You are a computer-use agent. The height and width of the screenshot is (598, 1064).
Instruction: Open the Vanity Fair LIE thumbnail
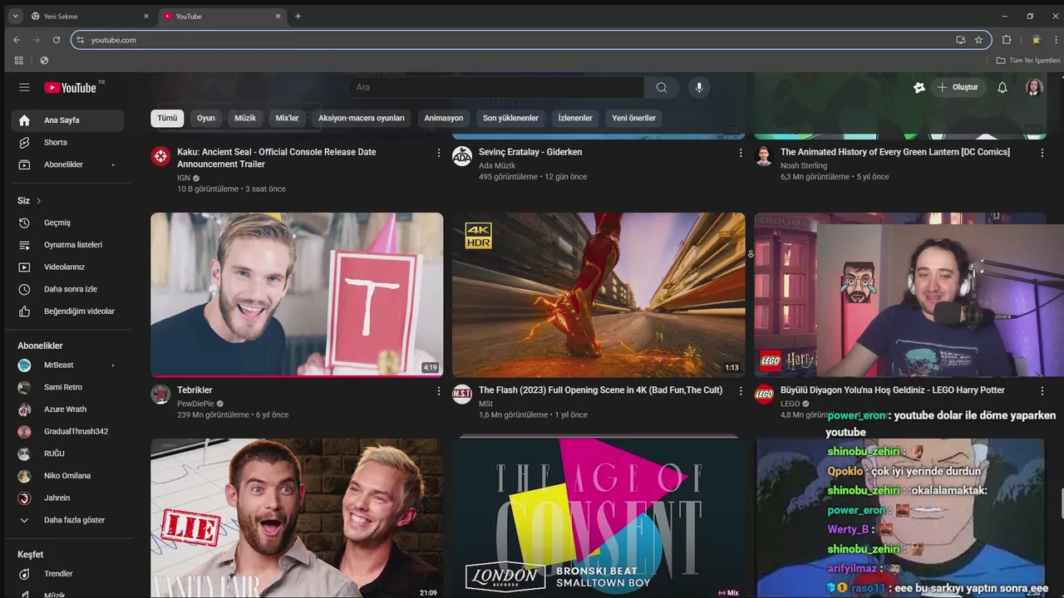[297, 518]
